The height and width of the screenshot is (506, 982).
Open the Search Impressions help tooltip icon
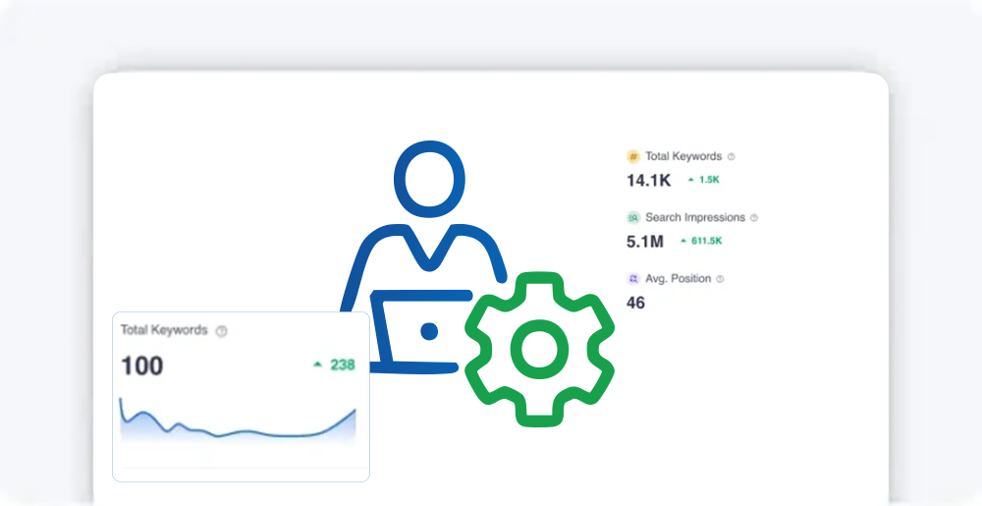[754, 218]
